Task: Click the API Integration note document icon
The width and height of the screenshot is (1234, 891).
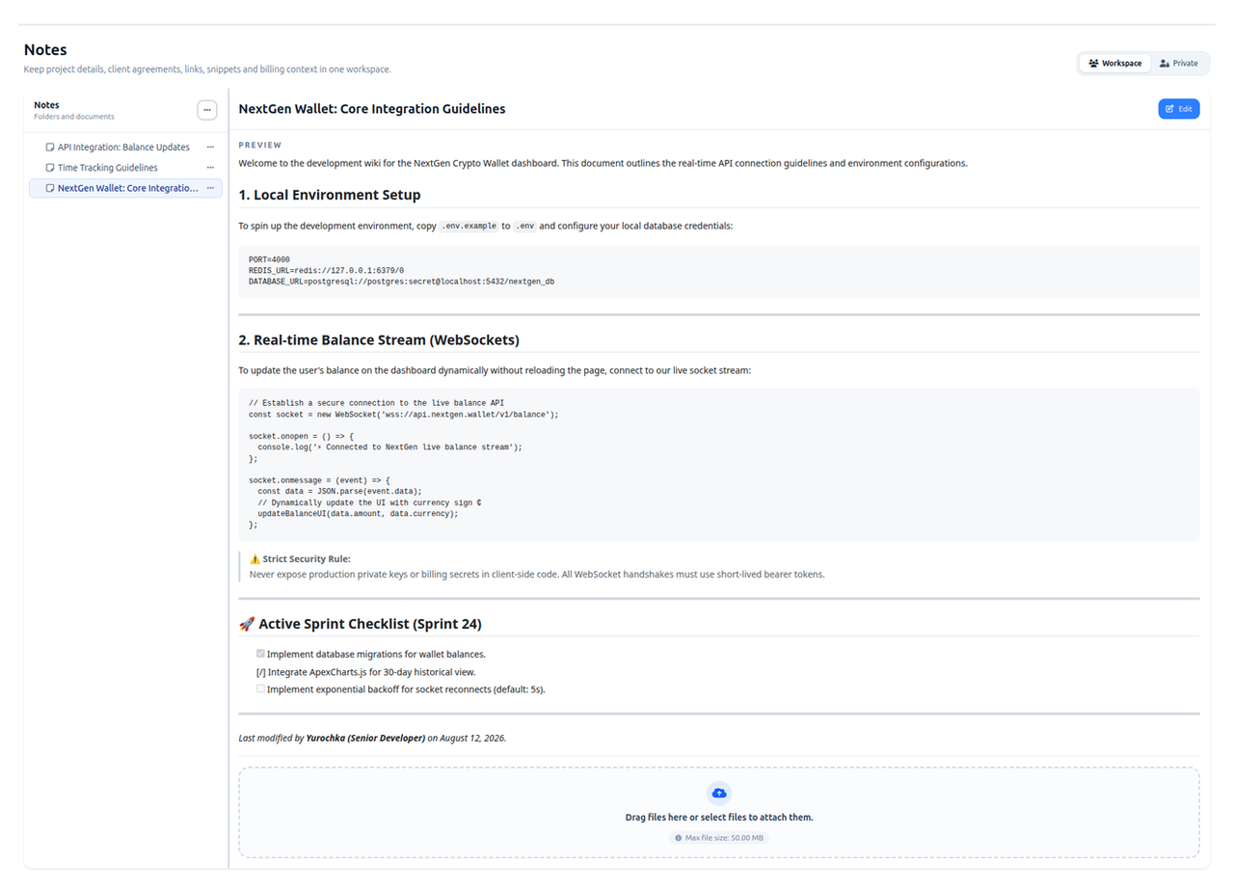Action: point(50,148)
